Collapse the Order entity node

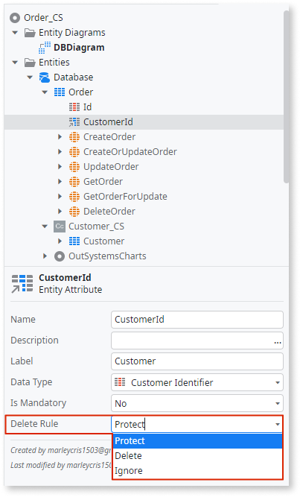[x=45, y=92]
